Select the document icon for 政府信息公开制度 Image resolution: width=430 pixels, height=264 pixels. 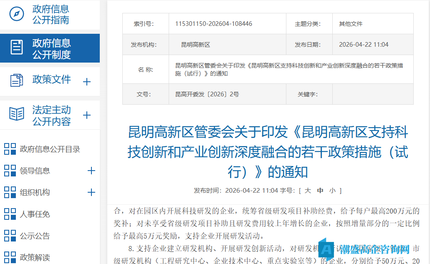point(16,48)
